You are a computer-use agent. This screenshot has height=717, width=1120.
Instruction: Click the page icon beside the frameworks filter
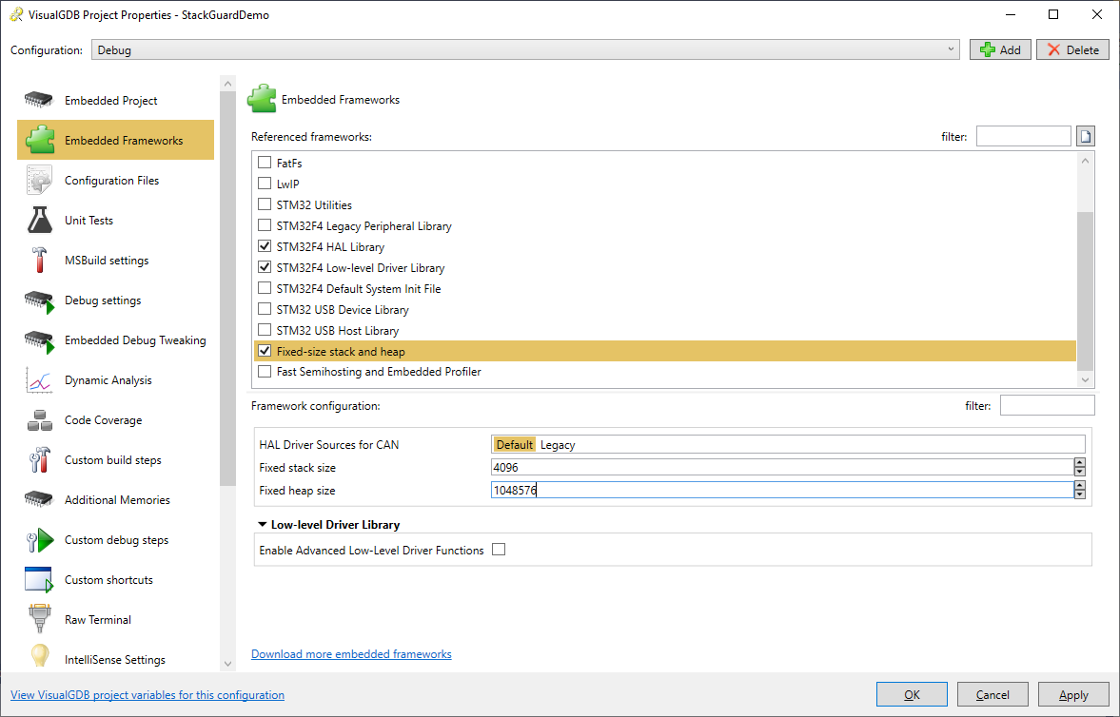point(1085,136)
